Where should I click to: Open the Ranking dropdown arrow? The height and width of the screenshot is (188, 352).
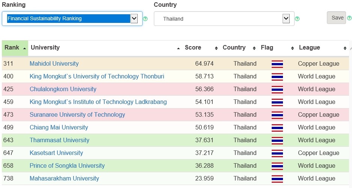[x=134, y=18]
